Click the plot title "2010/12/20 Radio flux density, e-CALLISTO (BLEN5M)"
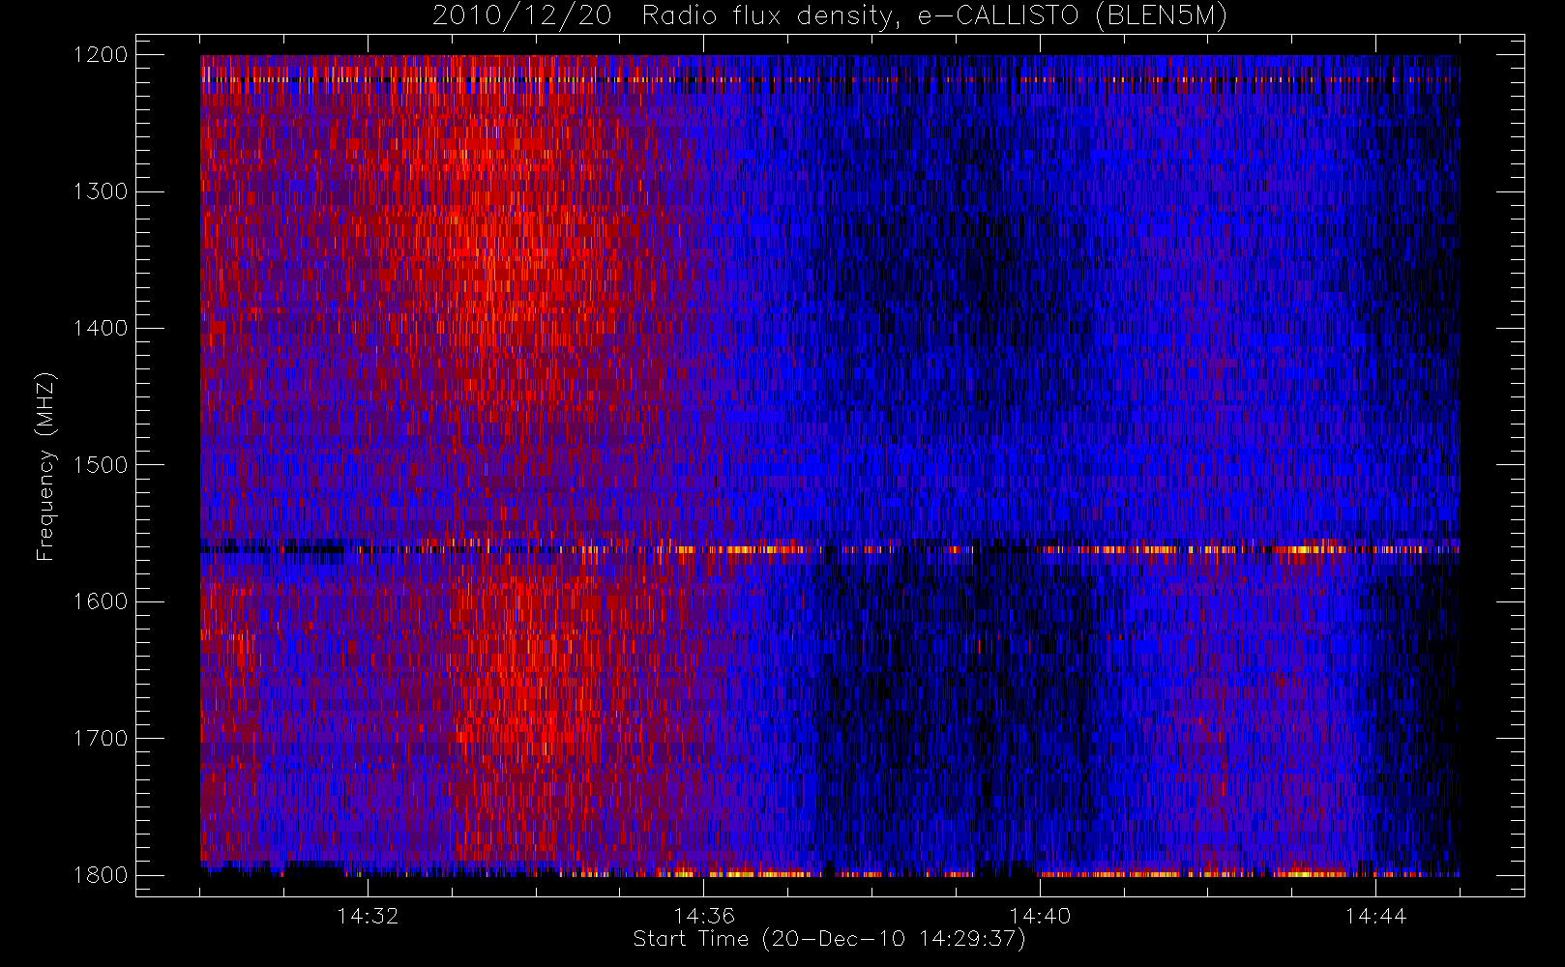 [830, 16]
